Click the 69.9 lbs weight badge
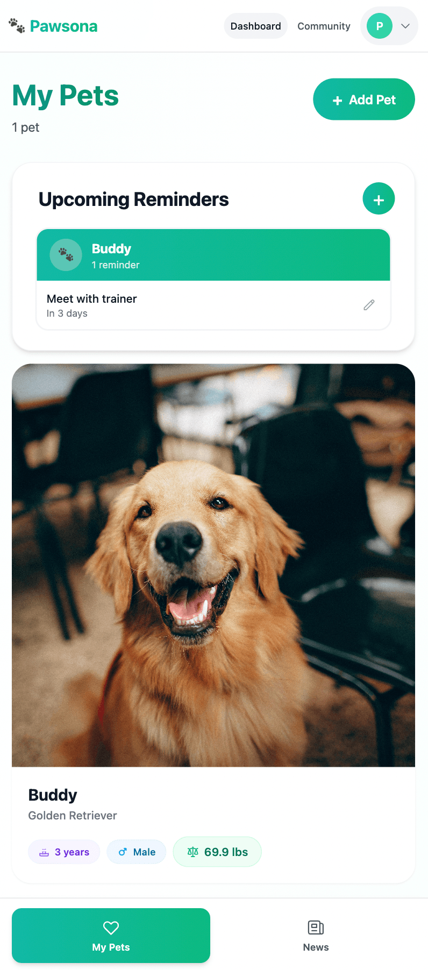This screenshot has height=970, width=428. pos(217,852)
